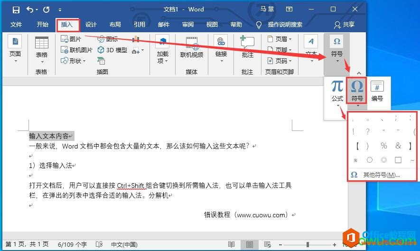Viewport: 420px width, 251px height.
Task: Open the 链接 links dropdown
Action: point(221,49)
